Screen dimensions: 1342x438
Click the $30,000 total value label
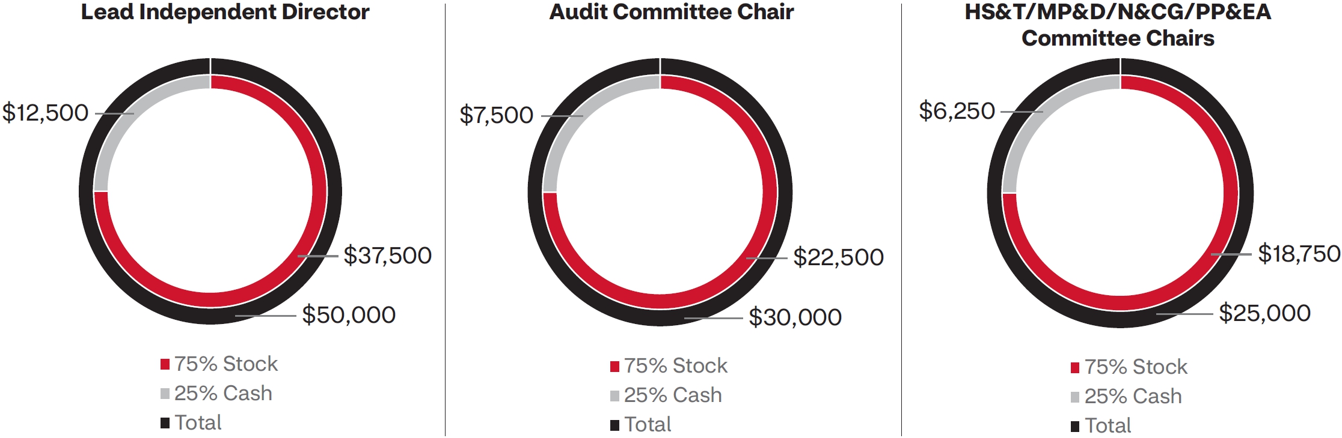coord(795,317)
